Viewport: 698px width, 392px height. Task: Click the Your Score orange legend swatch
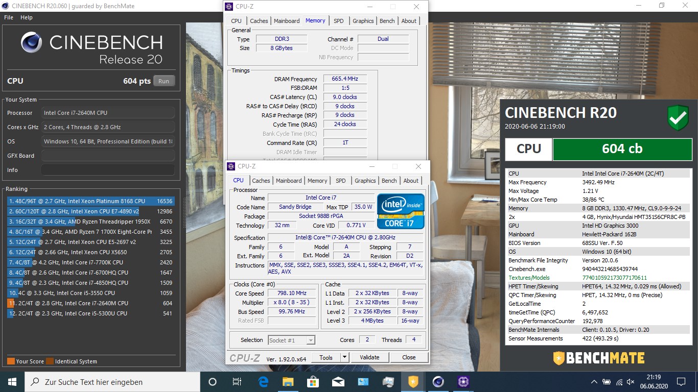tap(11, 361)
